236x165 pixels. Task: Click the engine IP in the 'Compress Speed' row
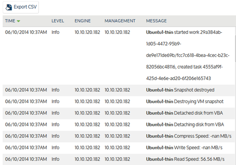(87, 136)
